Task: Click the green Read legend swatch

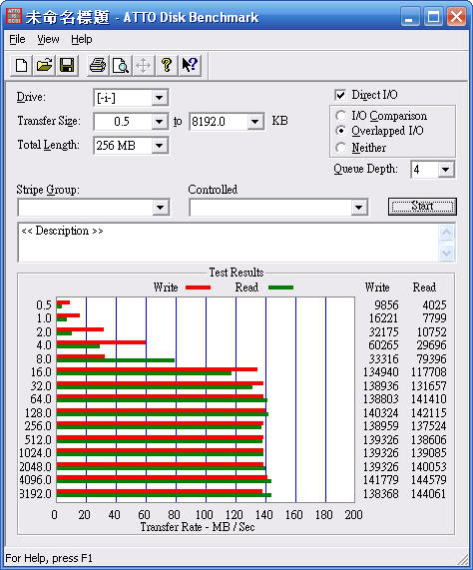Action: [x=280, y=287]
